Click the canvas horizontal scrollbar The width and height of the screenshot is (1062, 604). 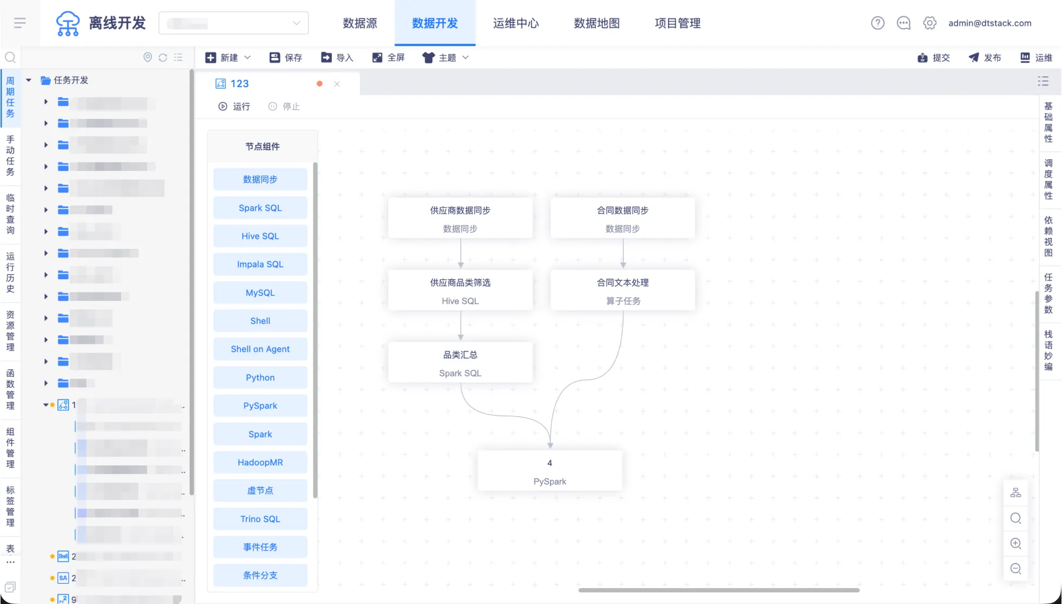718,590
